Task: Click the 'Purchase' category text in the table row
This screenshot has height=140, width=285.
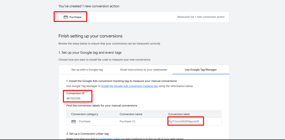Action: point(85,121)
